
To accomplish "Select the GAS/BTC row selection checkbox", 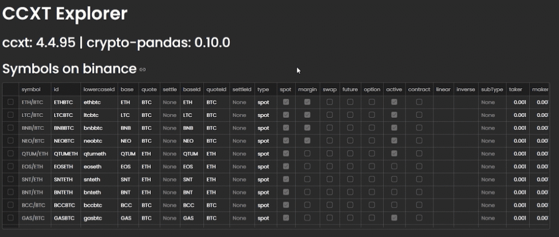I will pos(11,218).
